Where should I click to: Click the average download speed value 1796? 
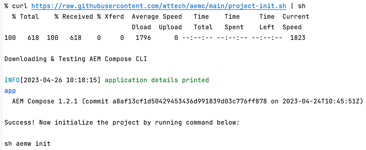(143, 37)
